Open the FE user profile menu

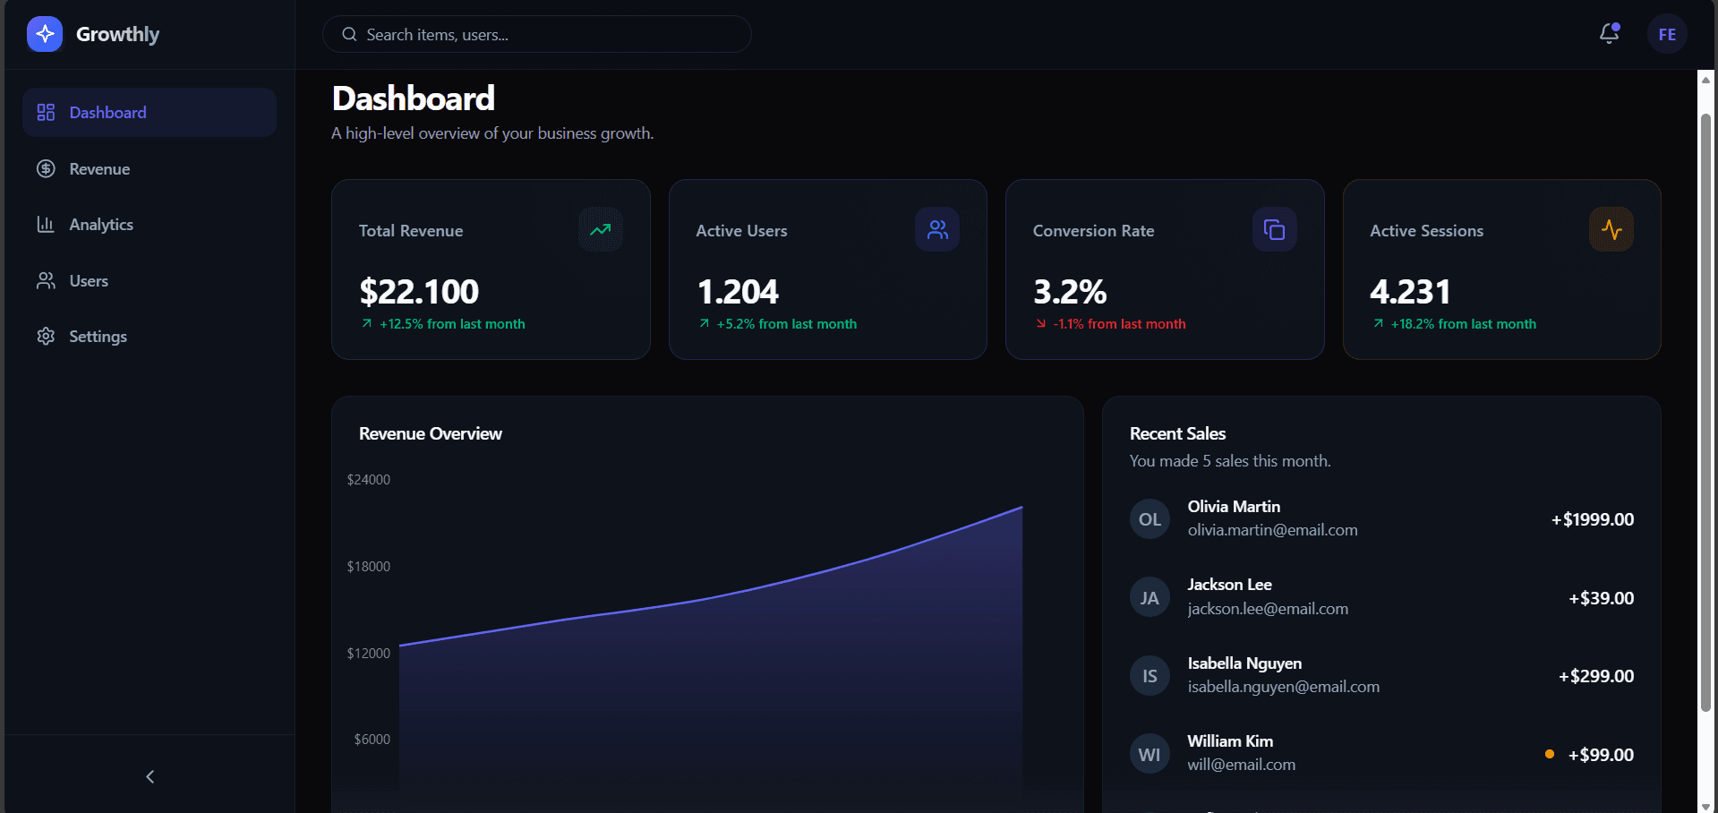(1667, 34)
